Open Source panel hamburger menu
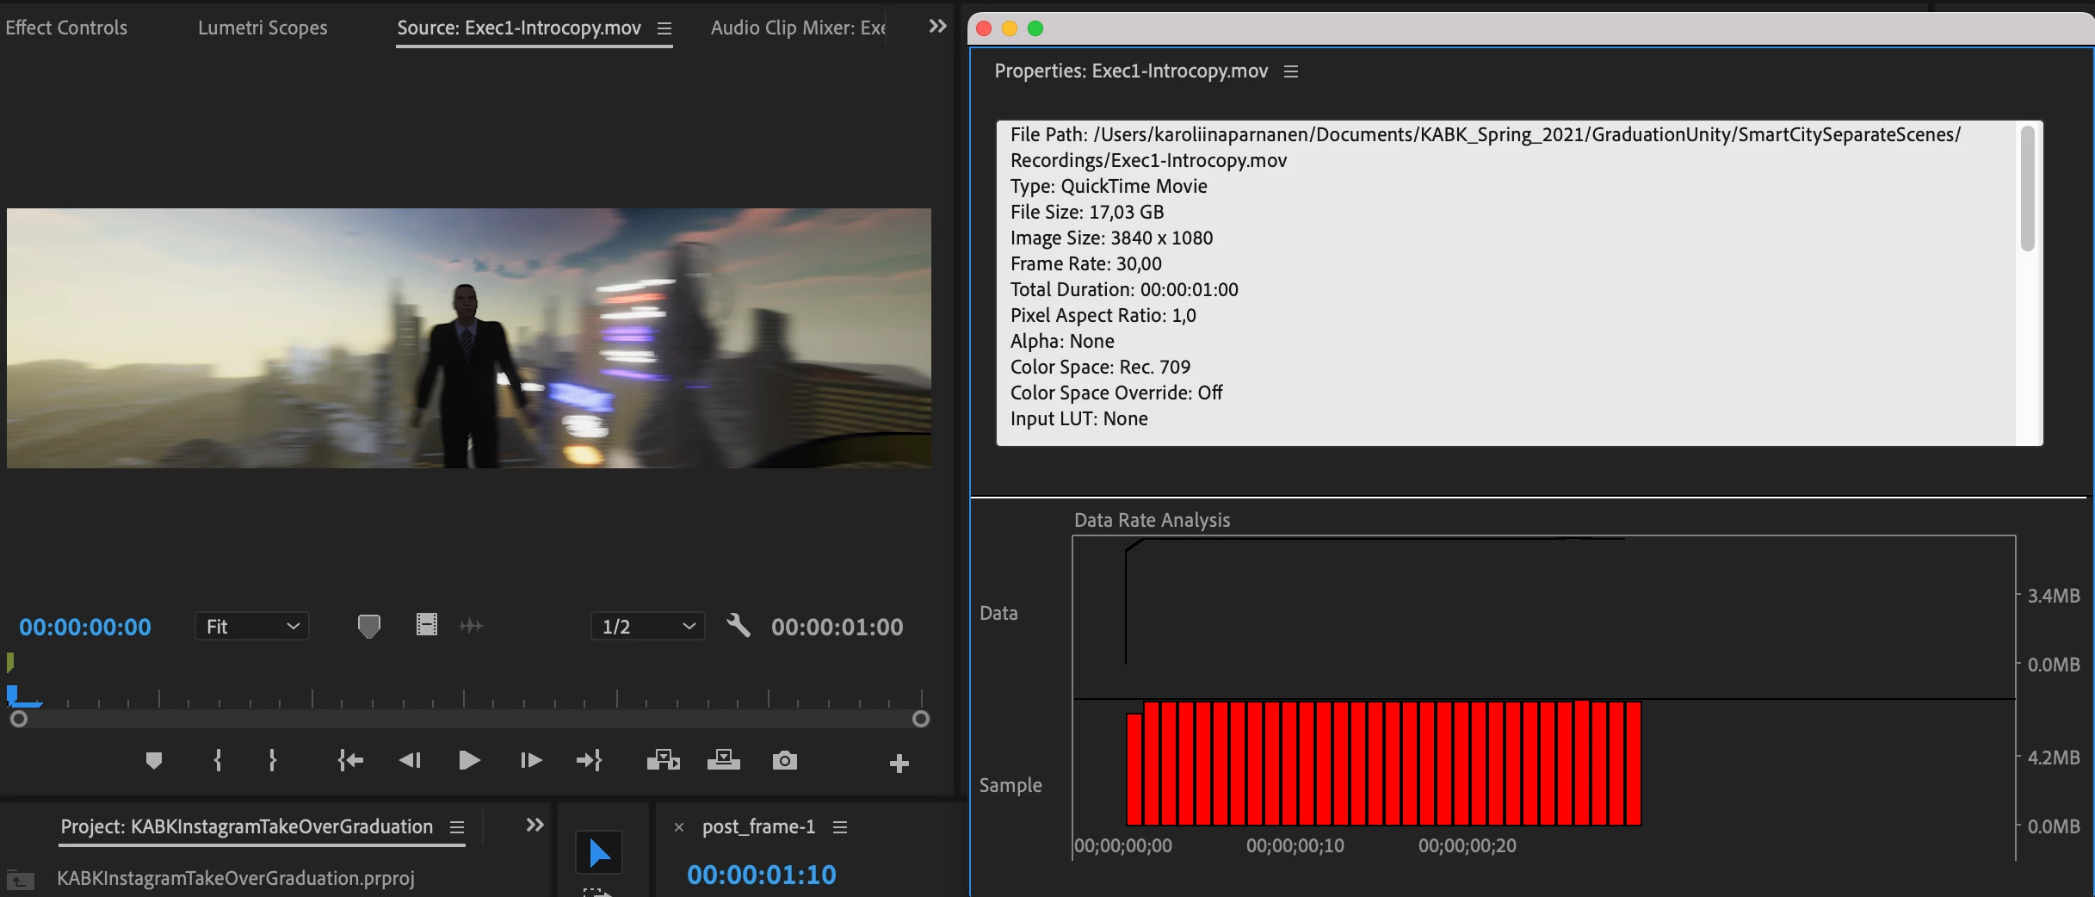2095x897 pixels. [x=664, y=28]
